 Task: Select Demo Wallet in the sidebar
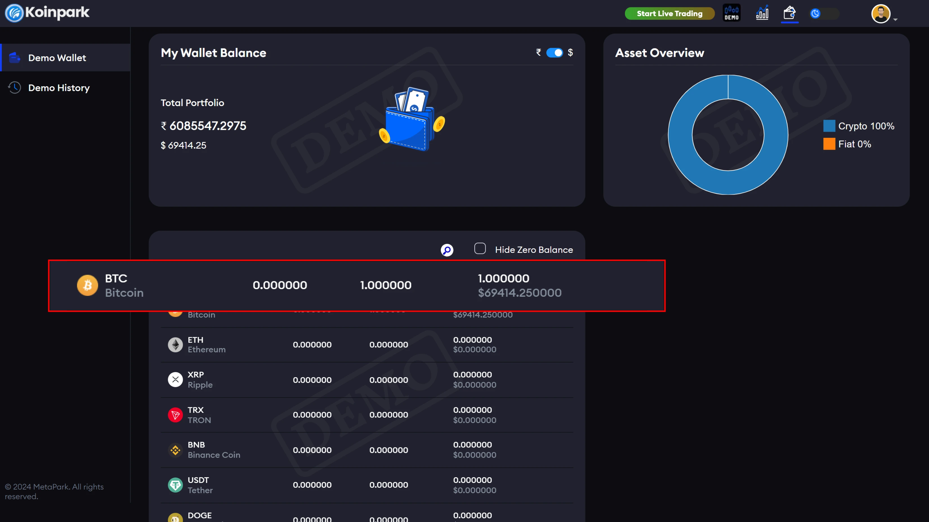pyautogui.click(x=57, y=58)
